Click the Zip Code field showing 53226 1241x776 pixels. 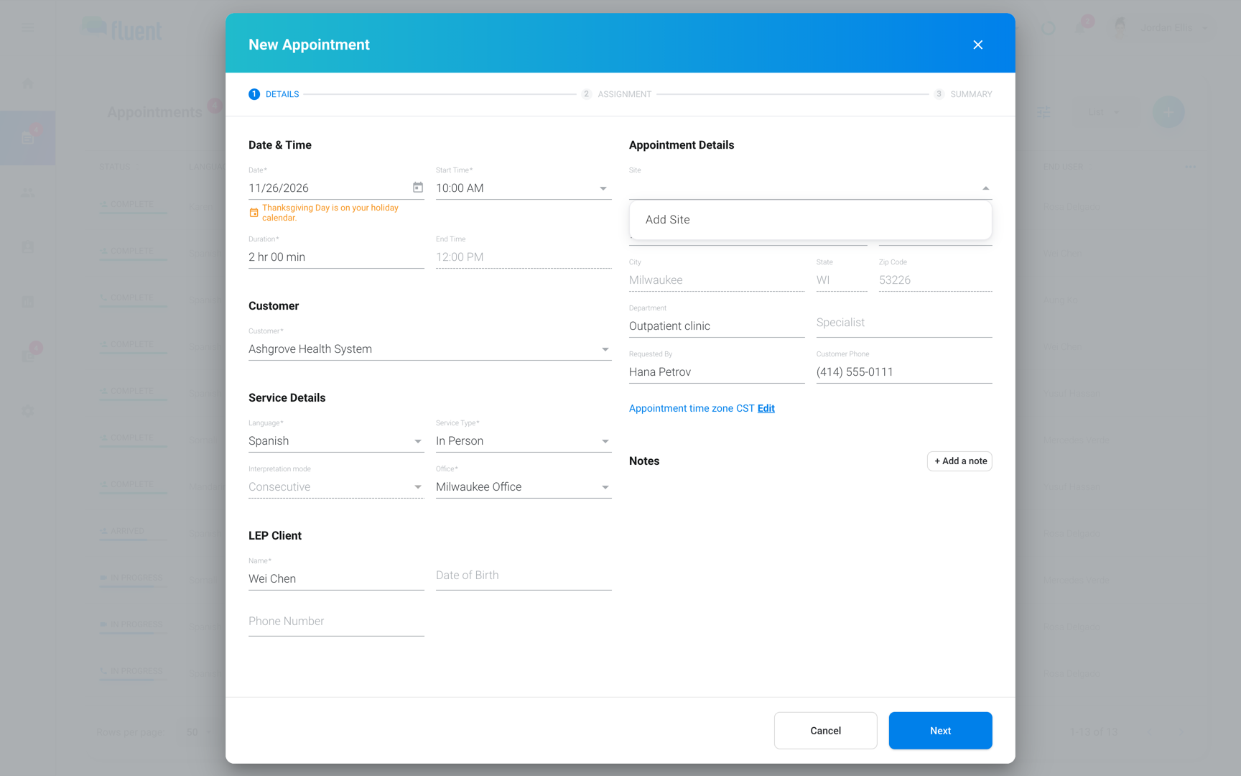pyautogui.click(x=935, y=280)
